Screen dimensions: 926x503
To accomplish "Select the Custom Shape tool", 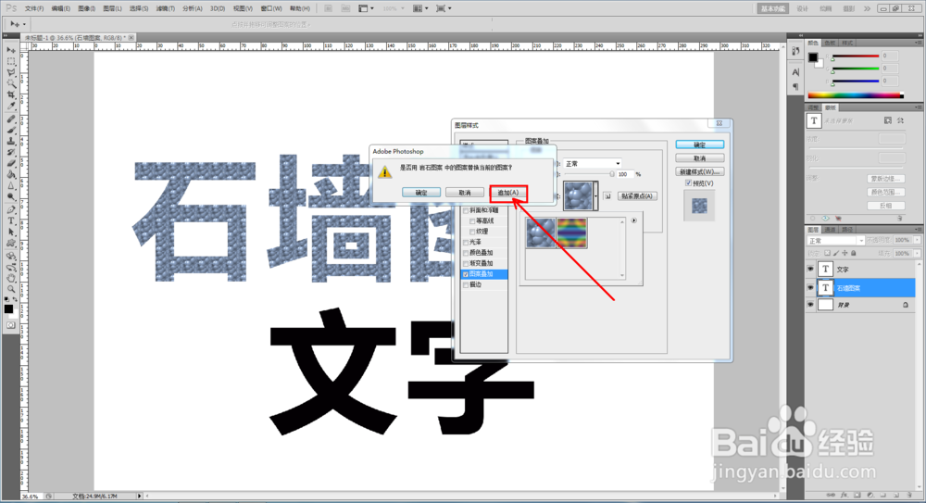I will (10, 244).
